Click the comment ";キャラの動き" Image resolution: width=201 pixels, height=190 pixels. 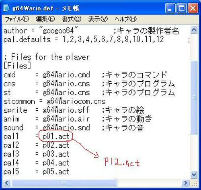coord(127,119)
